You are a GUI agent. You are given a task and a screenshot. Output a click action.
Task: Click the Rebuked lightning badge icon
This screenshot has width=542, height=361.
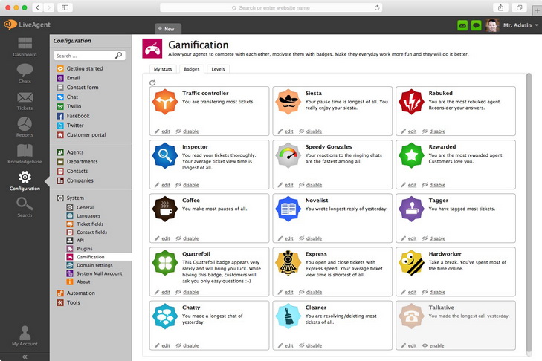tap(411, 102)
